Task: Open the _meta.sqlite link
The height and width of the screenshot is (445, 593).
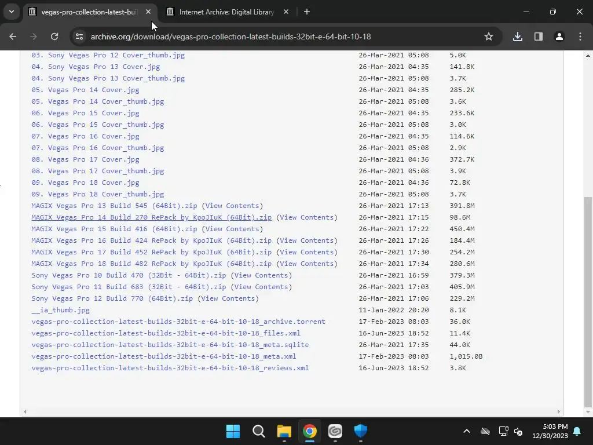Action: click(x=170, y=345)
